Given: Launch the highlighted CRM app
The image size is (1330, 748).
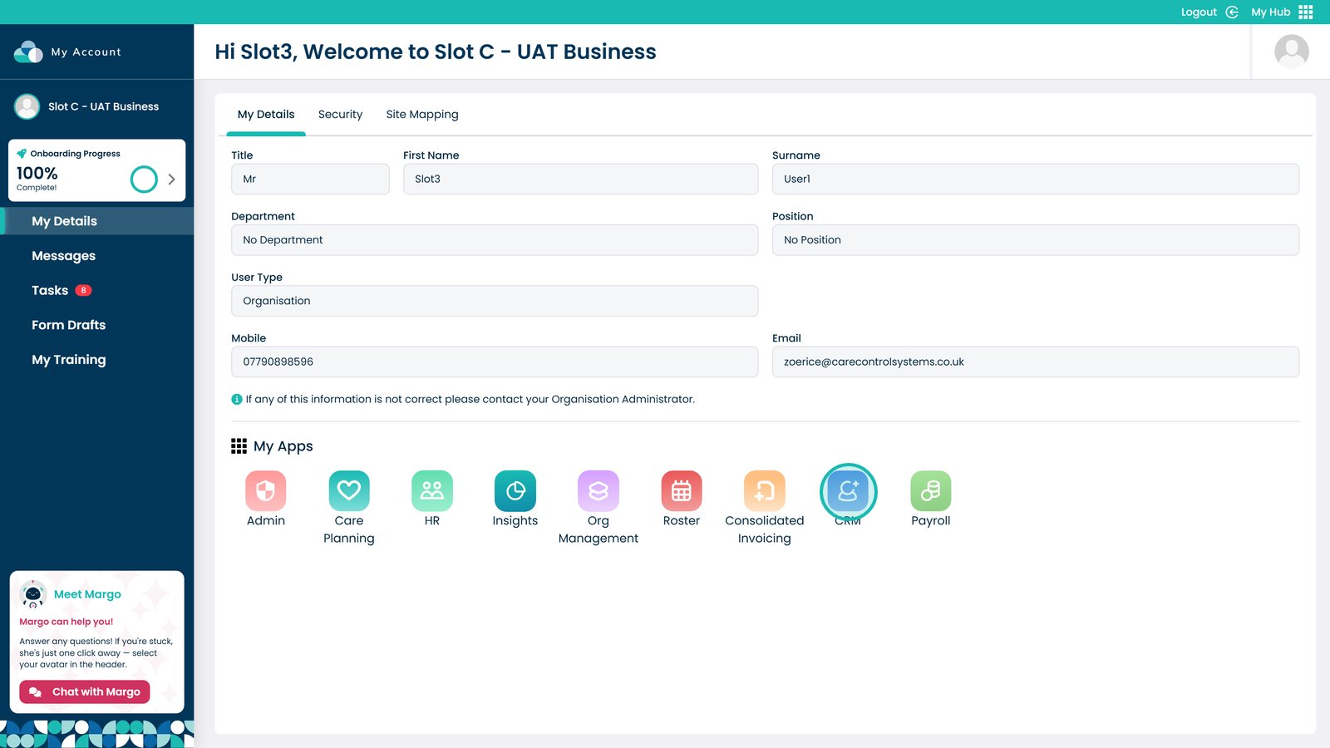Looking at the screenshot, I should pyautogui.click(x=847, y=491).
